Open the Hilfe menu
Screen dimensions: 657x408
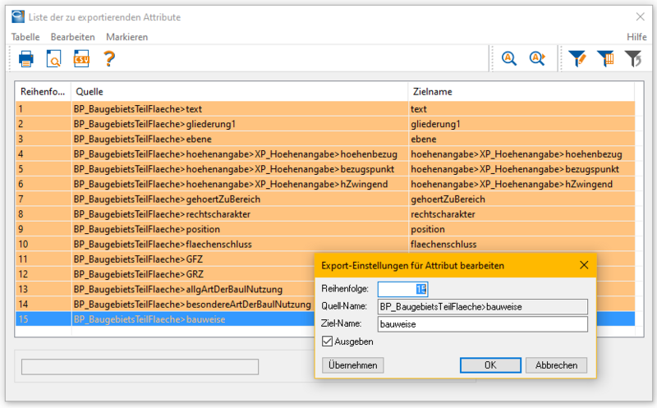coord(636,37)
